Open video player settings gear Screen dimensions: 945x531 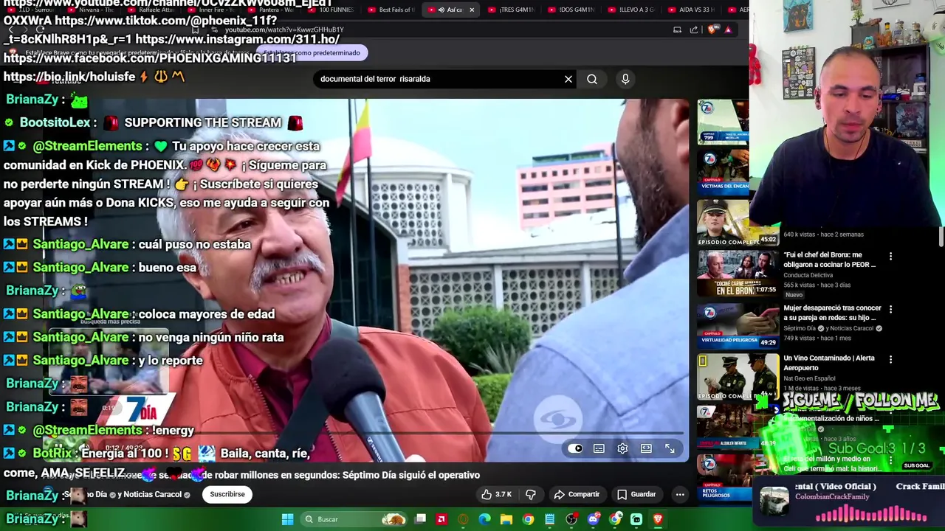click(622, 448)
